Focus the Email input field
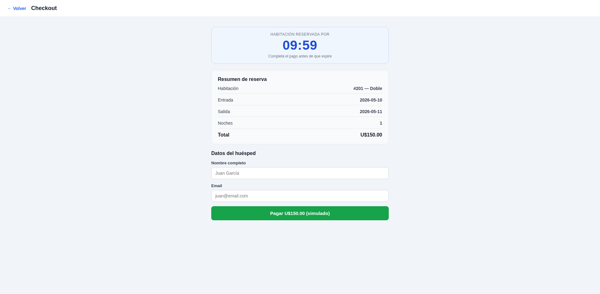Screen dimensions: 600x294 point(300,196)
